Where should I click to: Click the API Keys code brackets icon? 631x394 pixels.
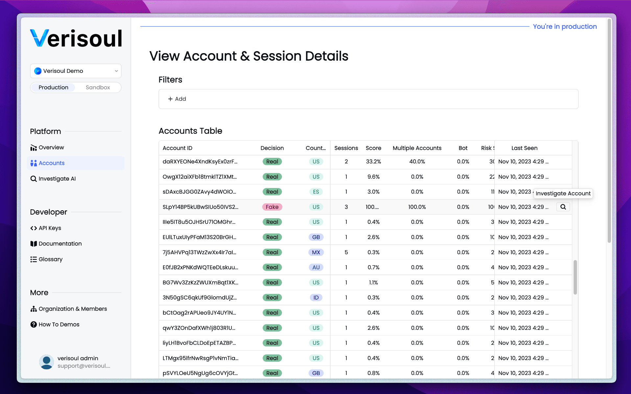pos(34,228)
